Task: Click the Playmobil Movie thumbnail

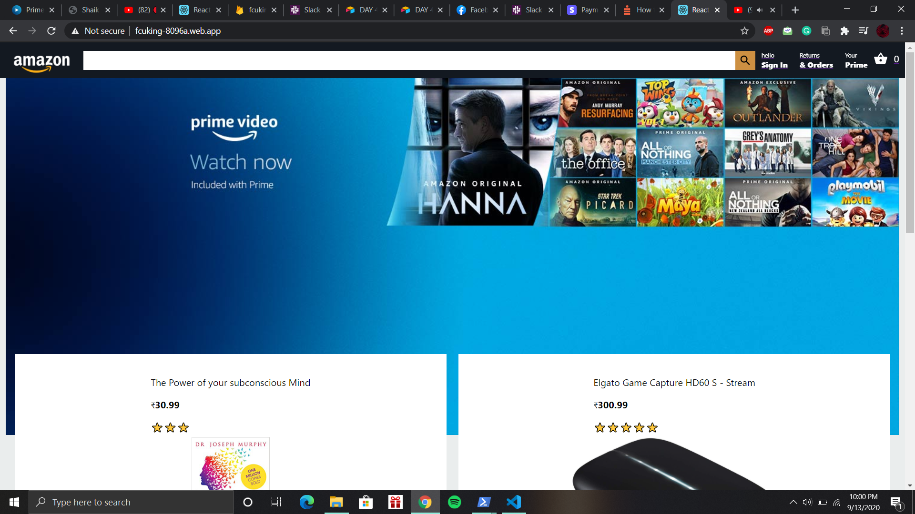Action: coord(855,202)
